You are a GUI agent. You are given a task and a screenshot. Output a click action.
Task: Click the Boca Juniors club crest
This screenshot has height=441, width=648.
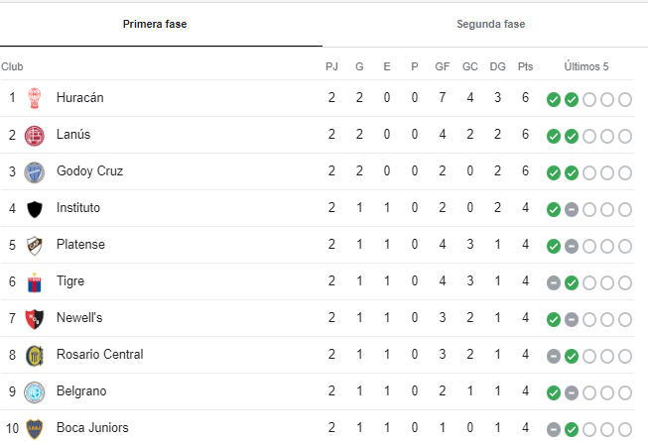[x=35, y=429]
